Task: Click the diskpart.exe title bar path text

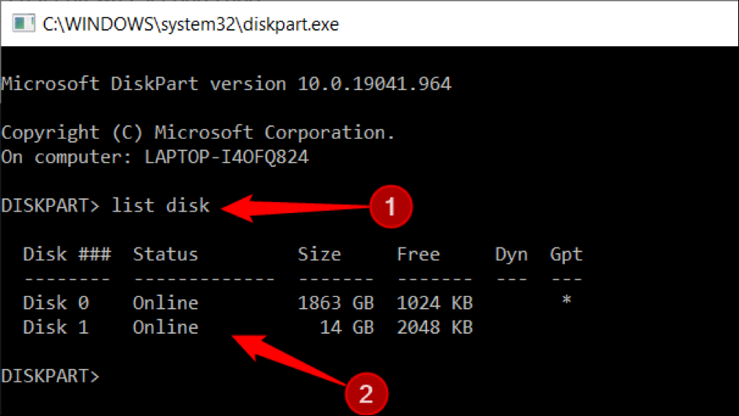Action: pyautogui.click(x=191, y=24)
